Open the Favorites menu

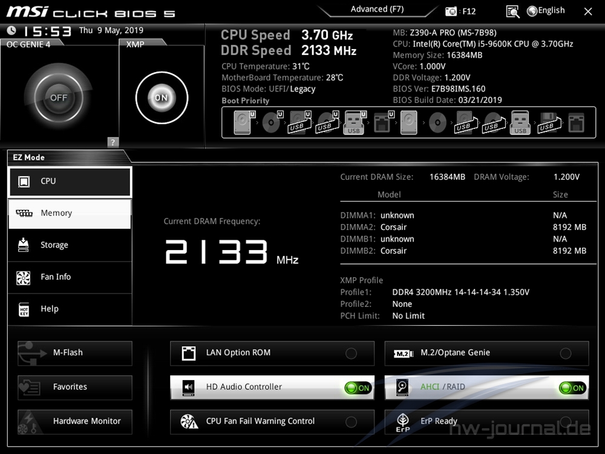[x=75, y=387]
